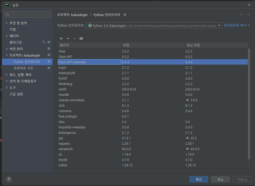Expand the 버전 관리 tree node
Image resolution: width=255 pixels, height=186 pixels.
point(7,49)
